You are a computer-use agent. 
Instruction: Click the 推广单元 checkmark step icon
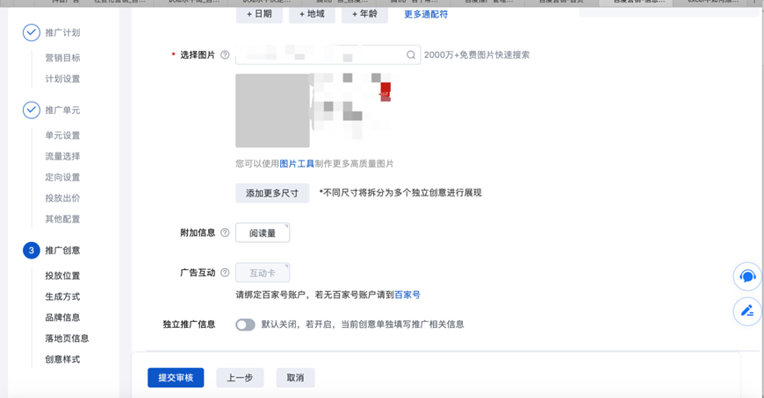(x=31, y=110)
